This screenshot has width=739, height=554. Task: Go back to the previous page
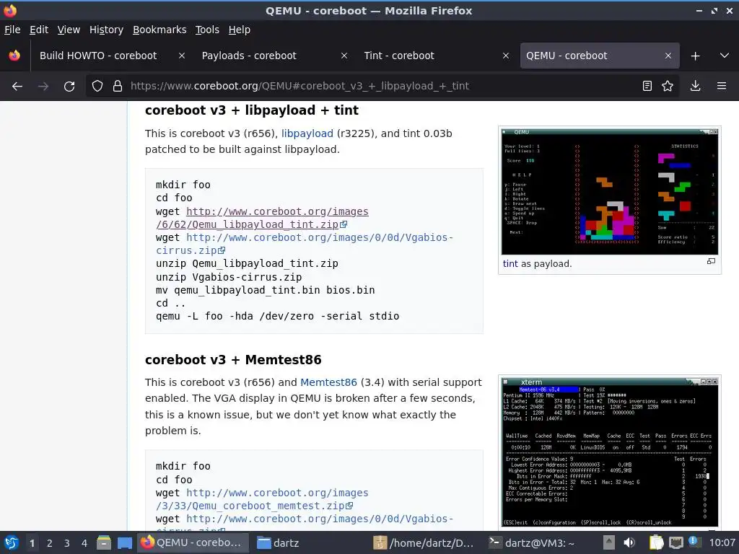(x=17, y=87)
